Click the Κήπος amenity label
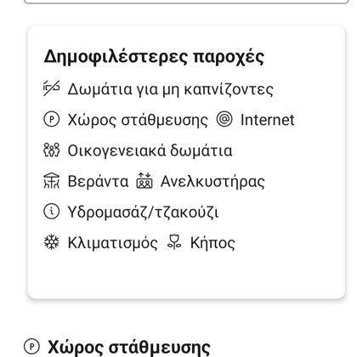Screen dimensions: 357x357 212,243
